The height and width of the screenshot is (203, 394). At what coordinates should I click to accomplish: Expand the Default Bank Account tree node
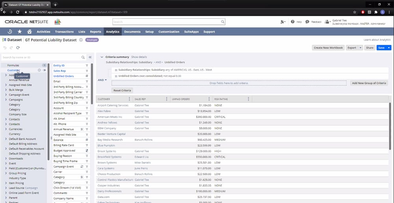[6, 139]
